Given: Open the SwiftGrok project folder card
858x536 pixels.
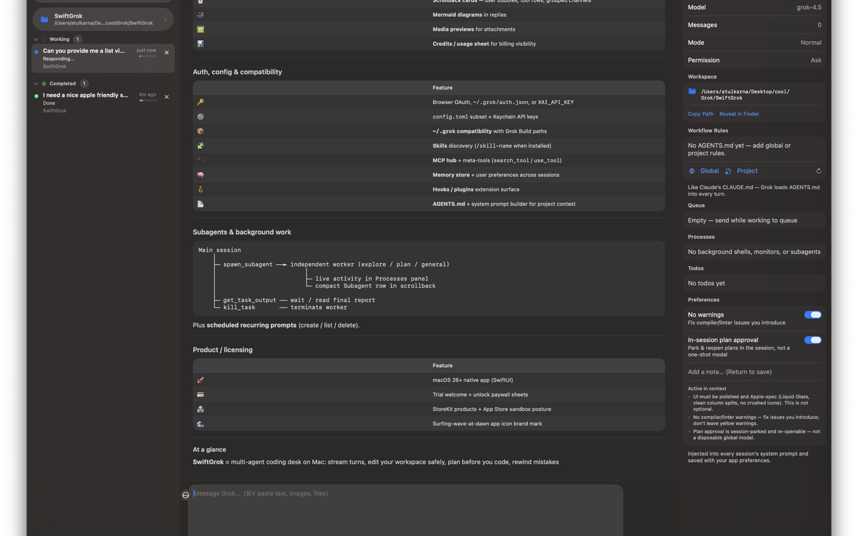Looking at the screenshot, I should click(x=103, y=19).
